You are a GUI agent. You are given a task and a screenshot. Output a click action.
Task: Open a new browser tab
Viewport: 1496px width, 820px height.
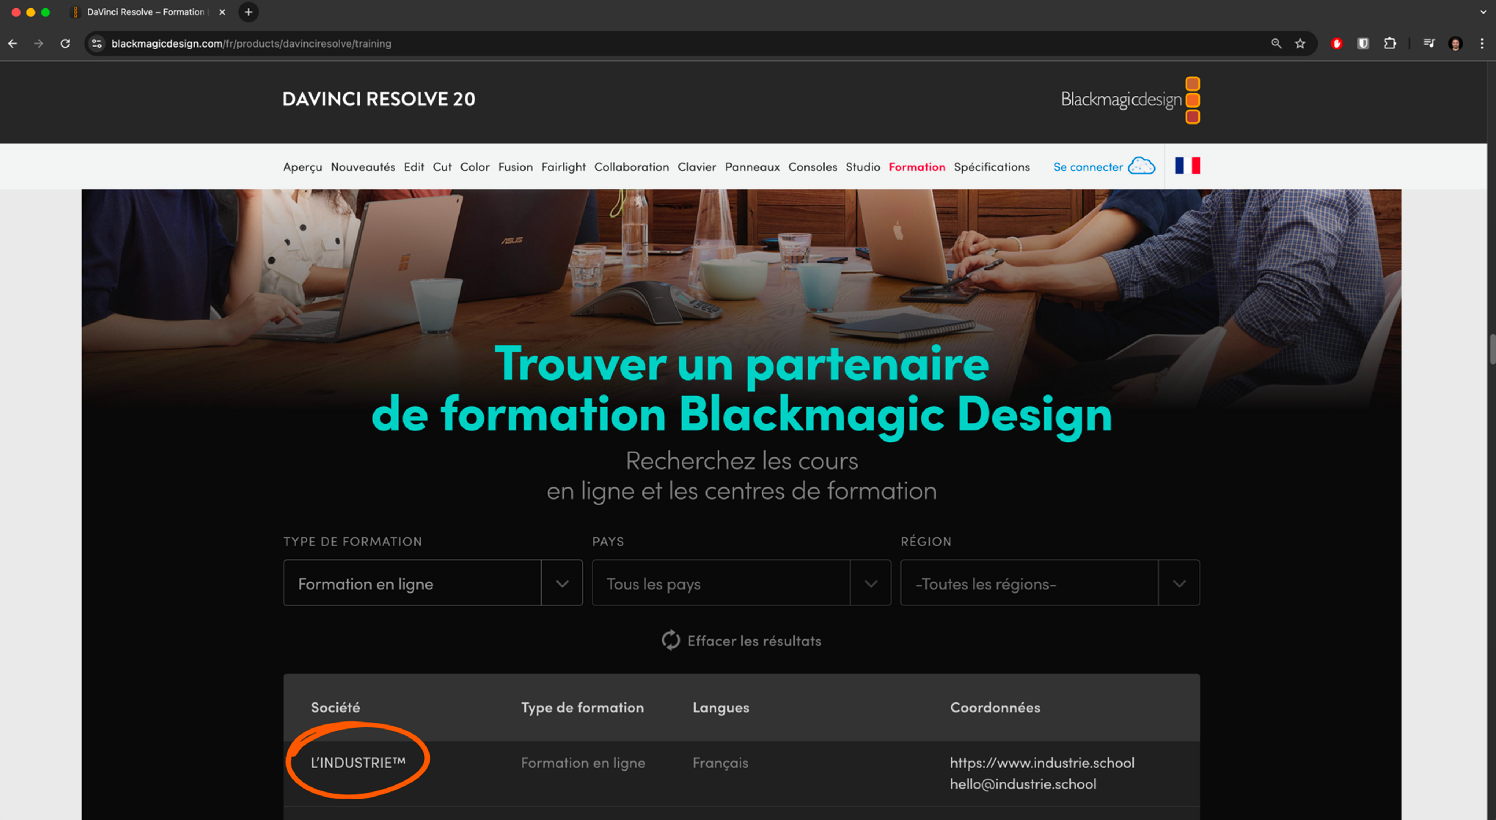pos(248,12)
